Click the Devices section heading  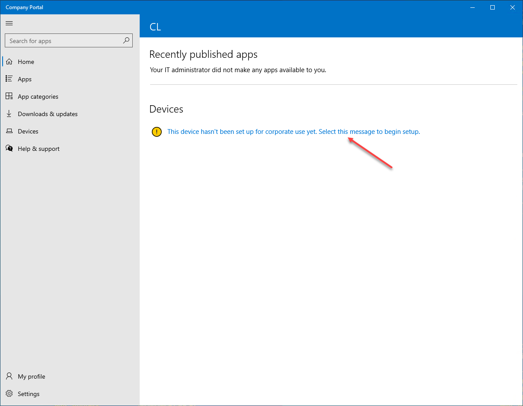coord(166,109)
